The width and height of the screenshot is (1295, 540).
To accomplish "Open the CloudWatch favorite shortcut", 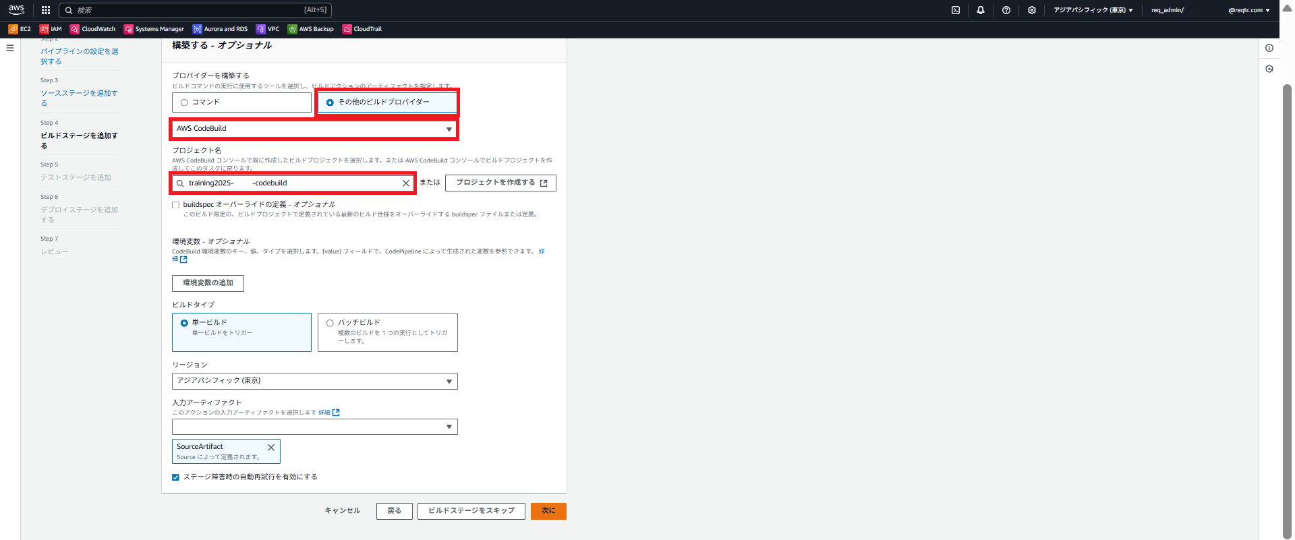I will tap(93, 29).
